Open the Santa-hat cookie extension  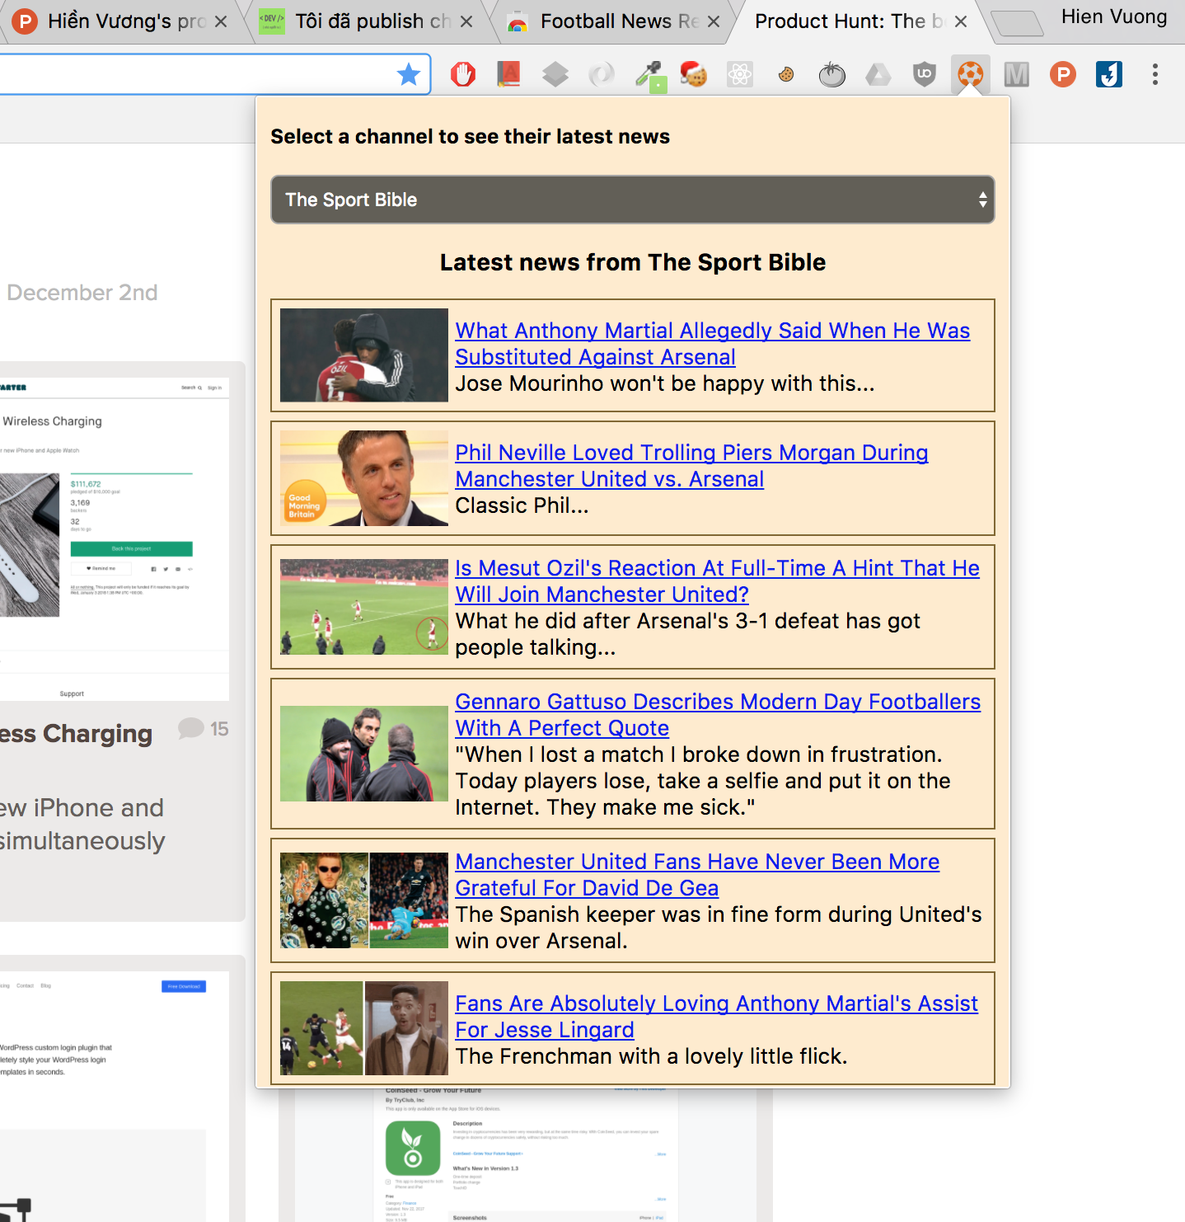point(694,75)
